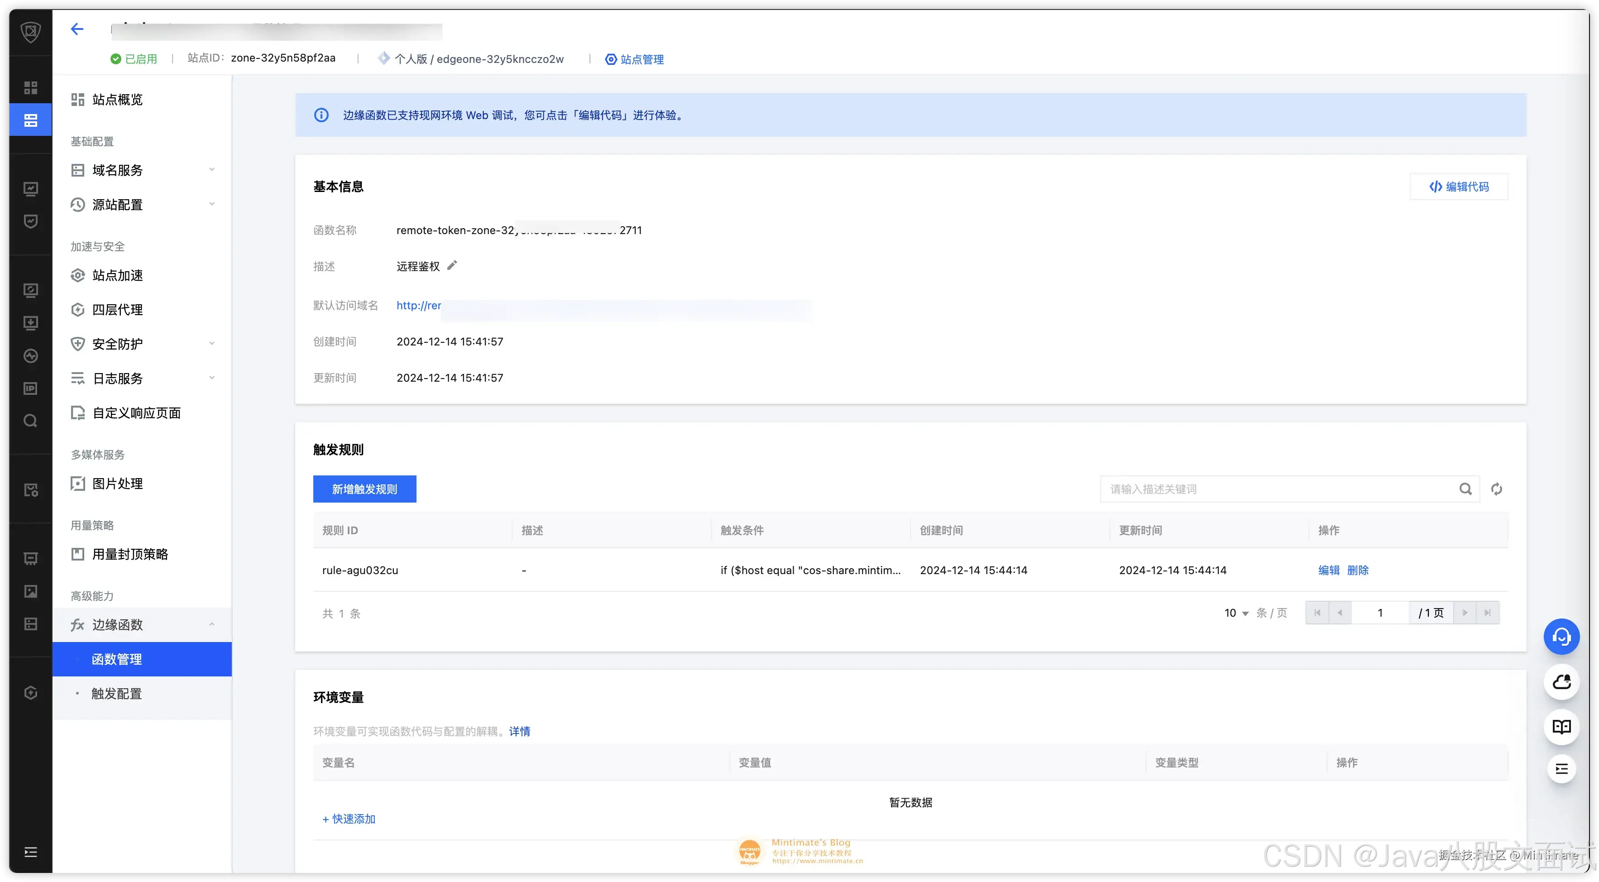Click 编辑 for rule-agu032cu
This screenshot has width=1599, height=882.
[1328, 570]
